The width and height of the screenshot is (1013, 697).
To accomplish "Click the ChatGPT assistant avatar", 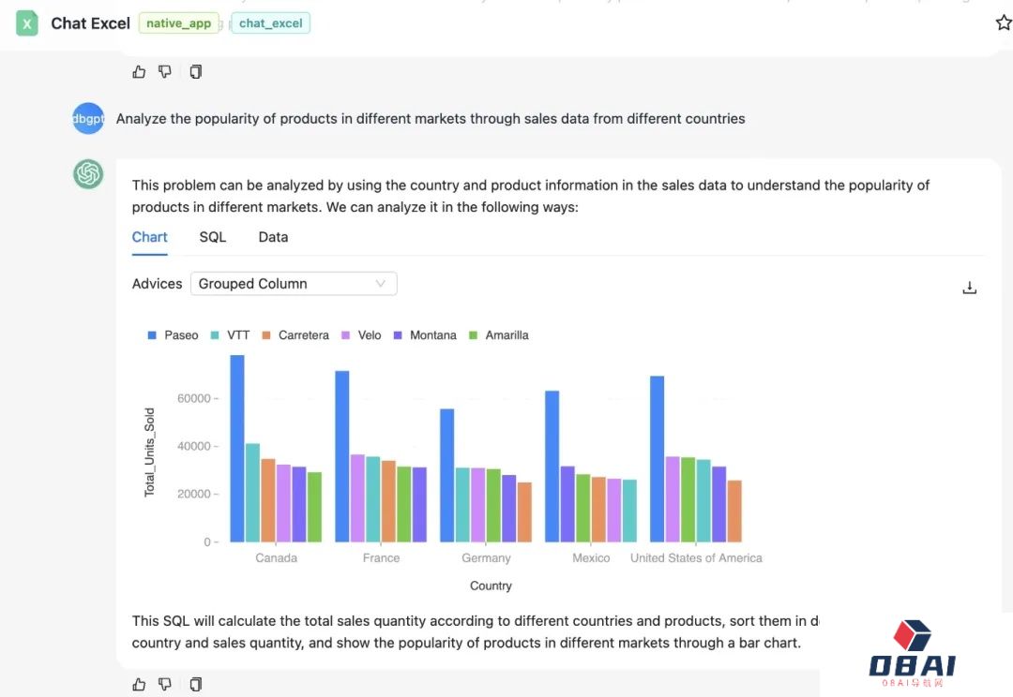I will coord(88,174).
